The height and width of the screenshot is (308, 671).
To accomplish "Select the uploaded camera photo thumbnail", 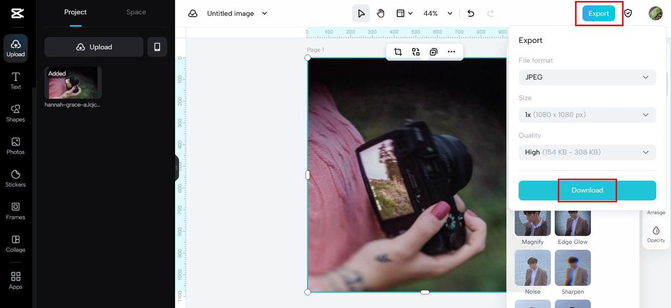I will pos(73,83).
